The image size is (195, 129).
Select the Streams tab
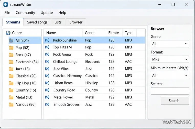[x=13, y=22]
